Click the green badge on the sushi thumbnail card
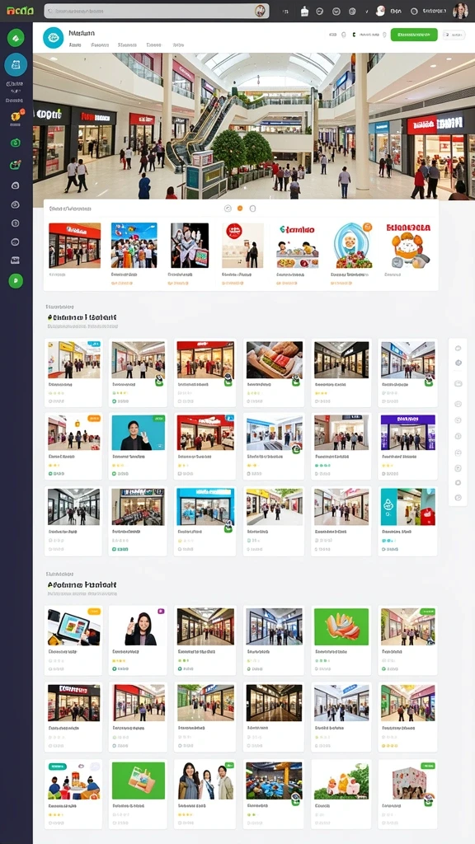This screenshot has height=844, width=475. [x=296, y=381]
